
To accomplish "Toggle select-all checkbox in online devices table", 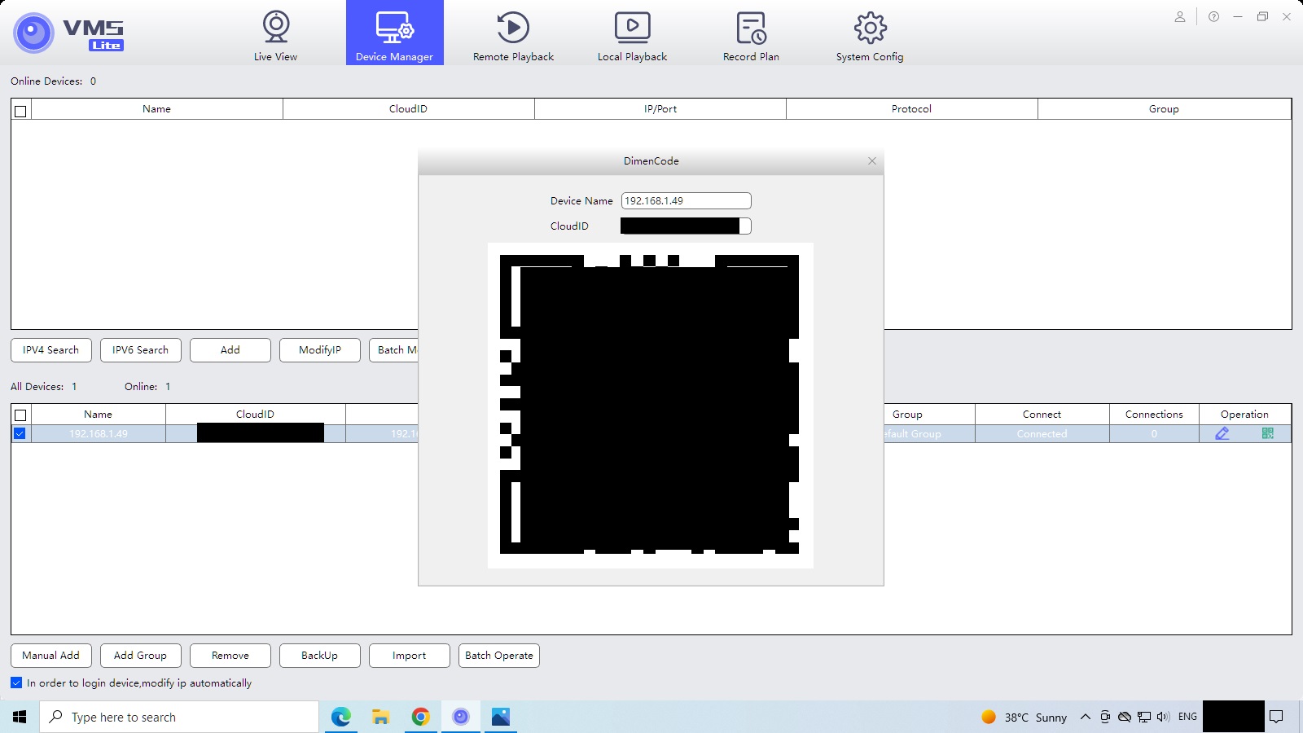I will [21, 111].
